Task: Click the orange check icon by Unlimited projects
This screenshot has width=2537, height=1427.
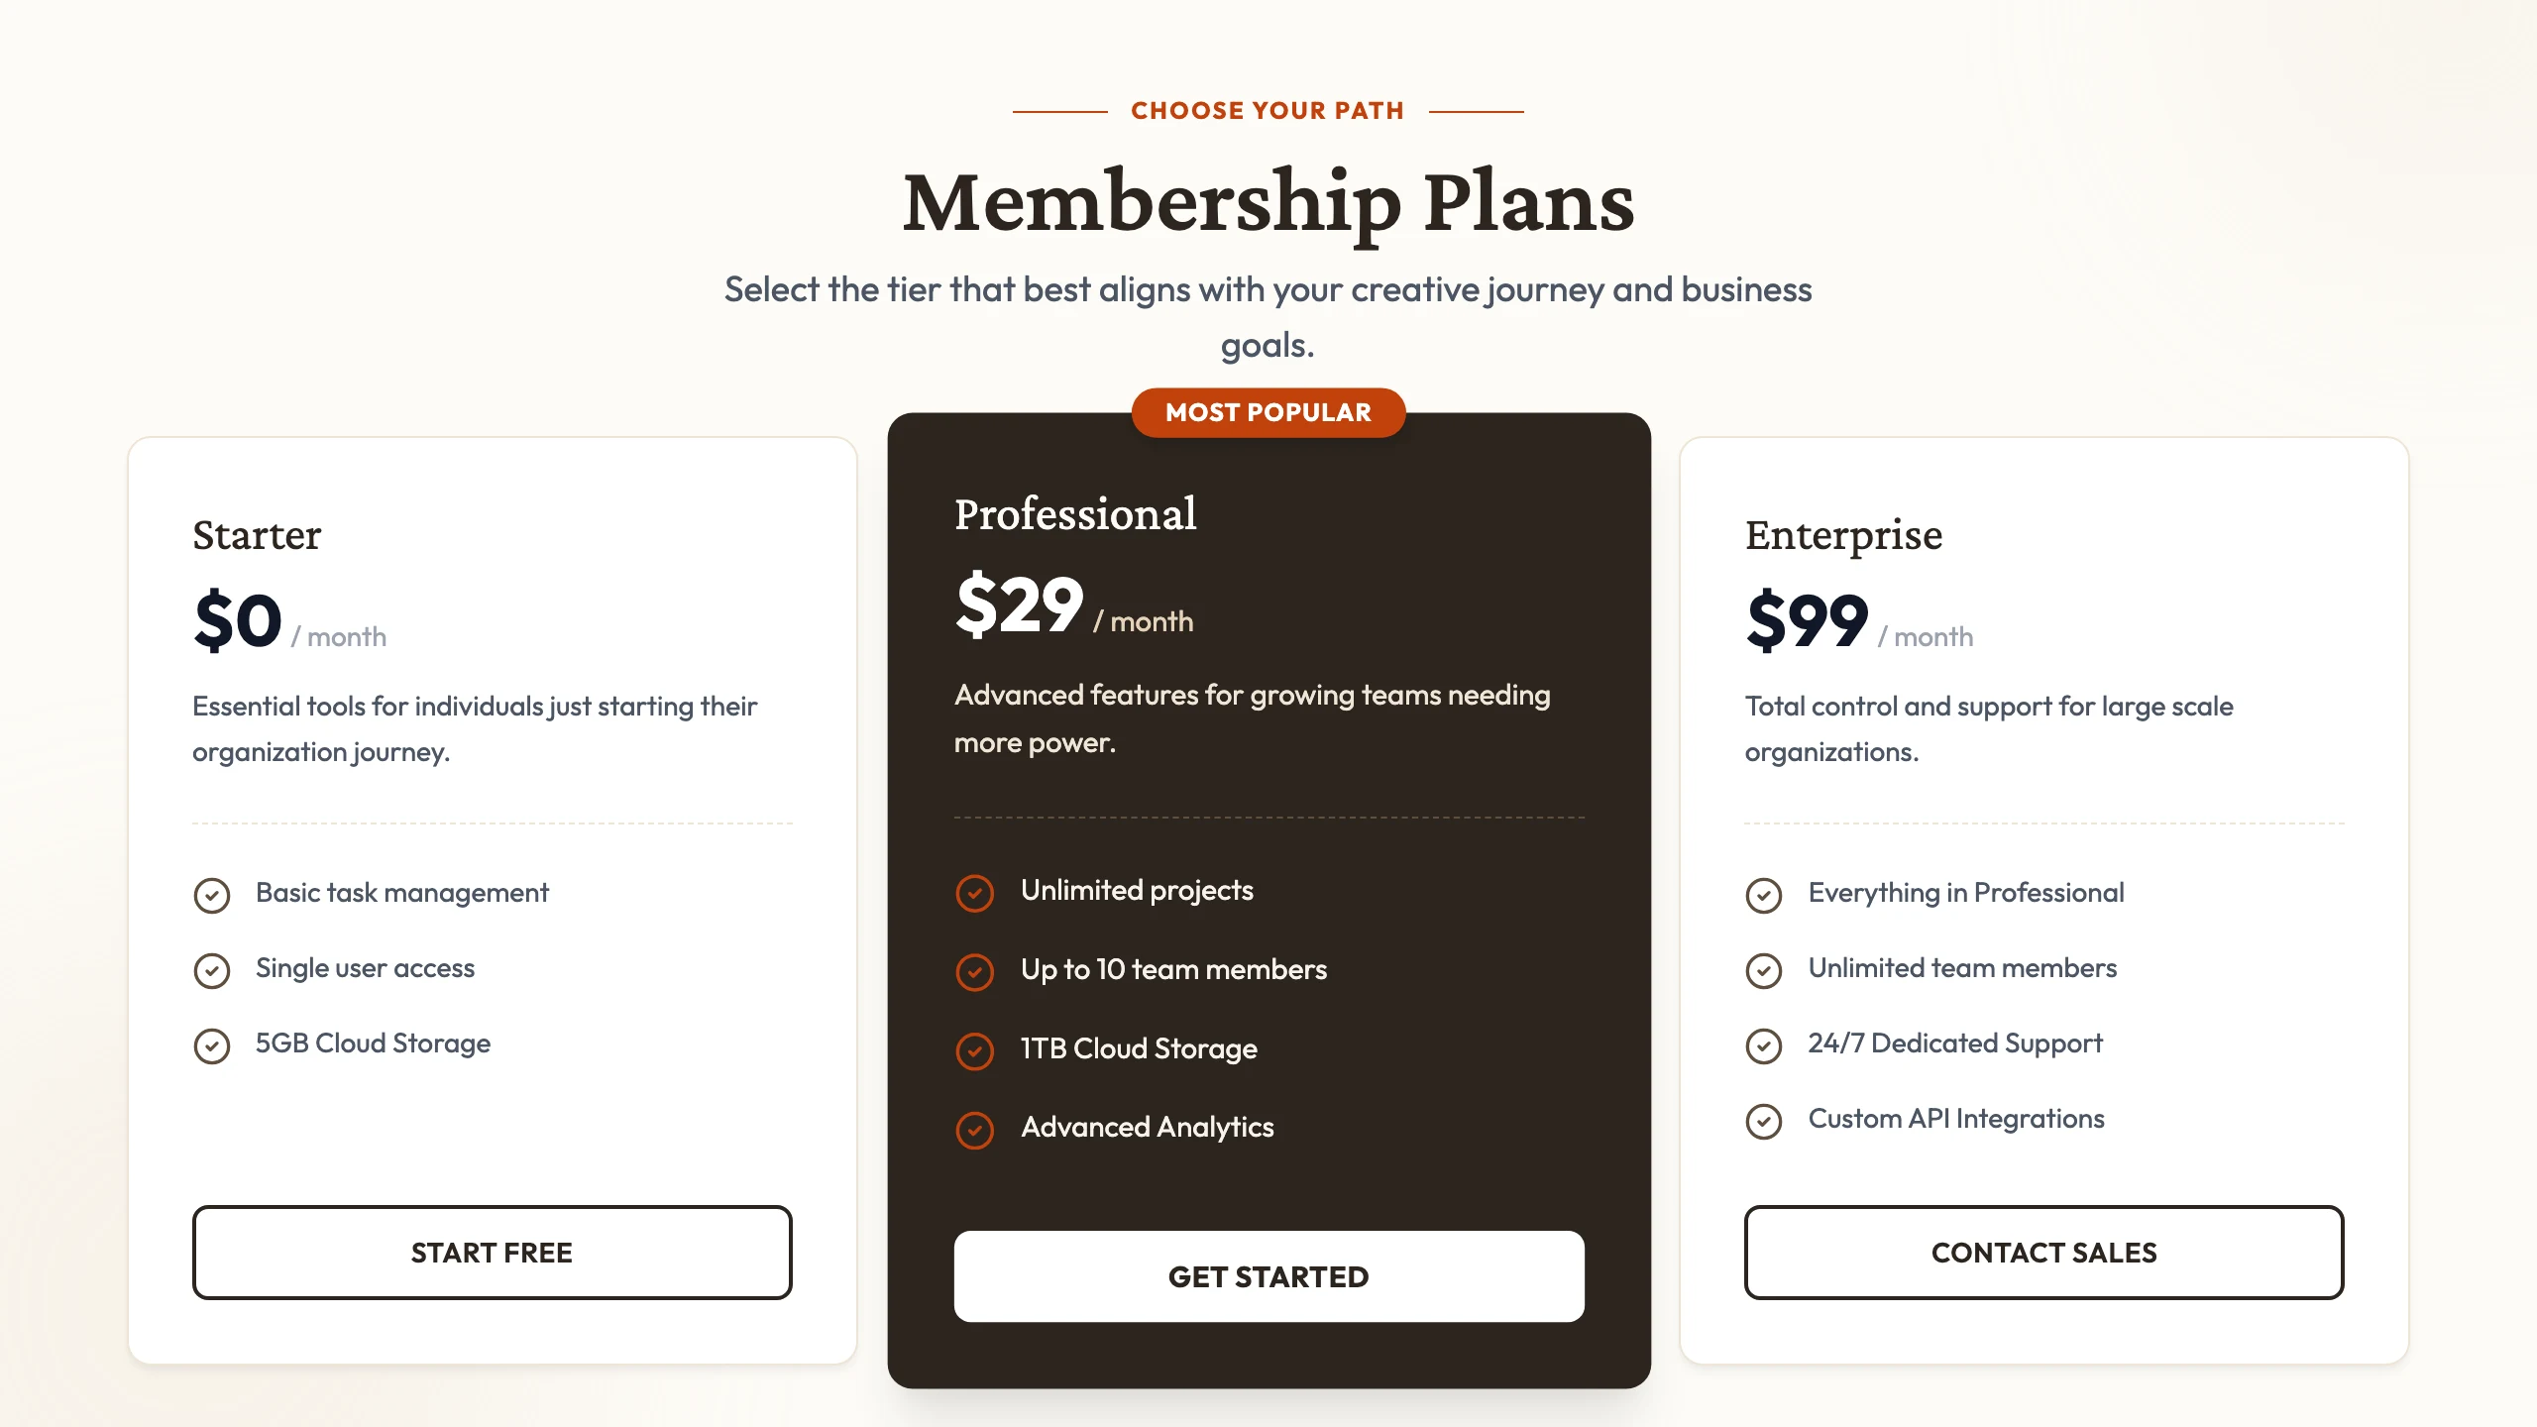Action: tap(974, 893)
